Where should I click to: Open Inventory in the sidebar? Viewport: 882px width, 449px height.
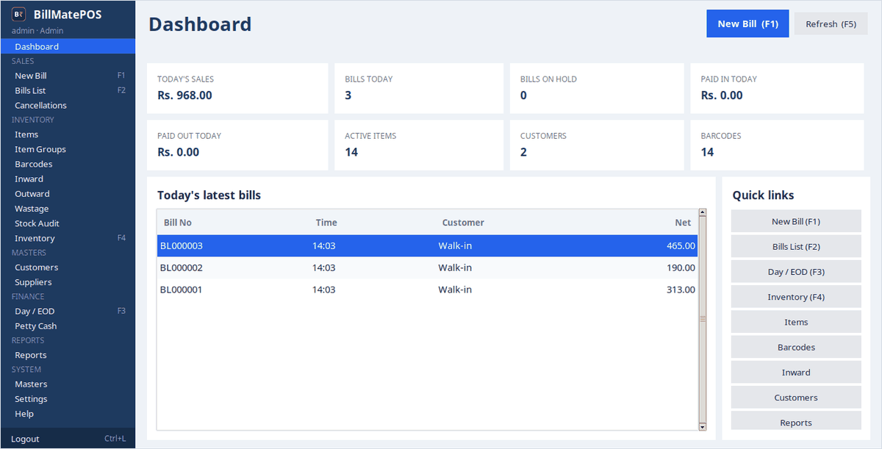coord(68,238)
